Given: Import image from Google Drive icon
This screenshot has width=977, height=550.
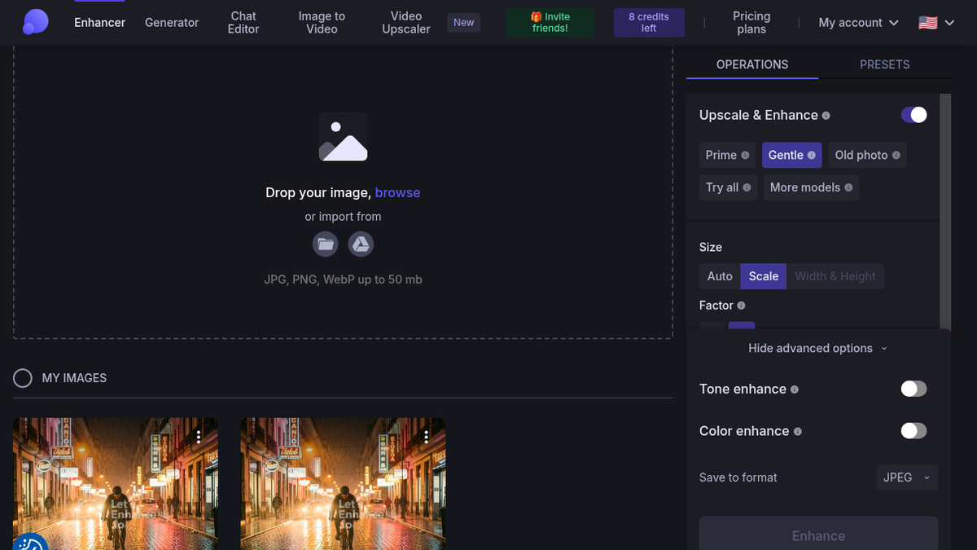Looking at the screenshot, I should 361,244.
